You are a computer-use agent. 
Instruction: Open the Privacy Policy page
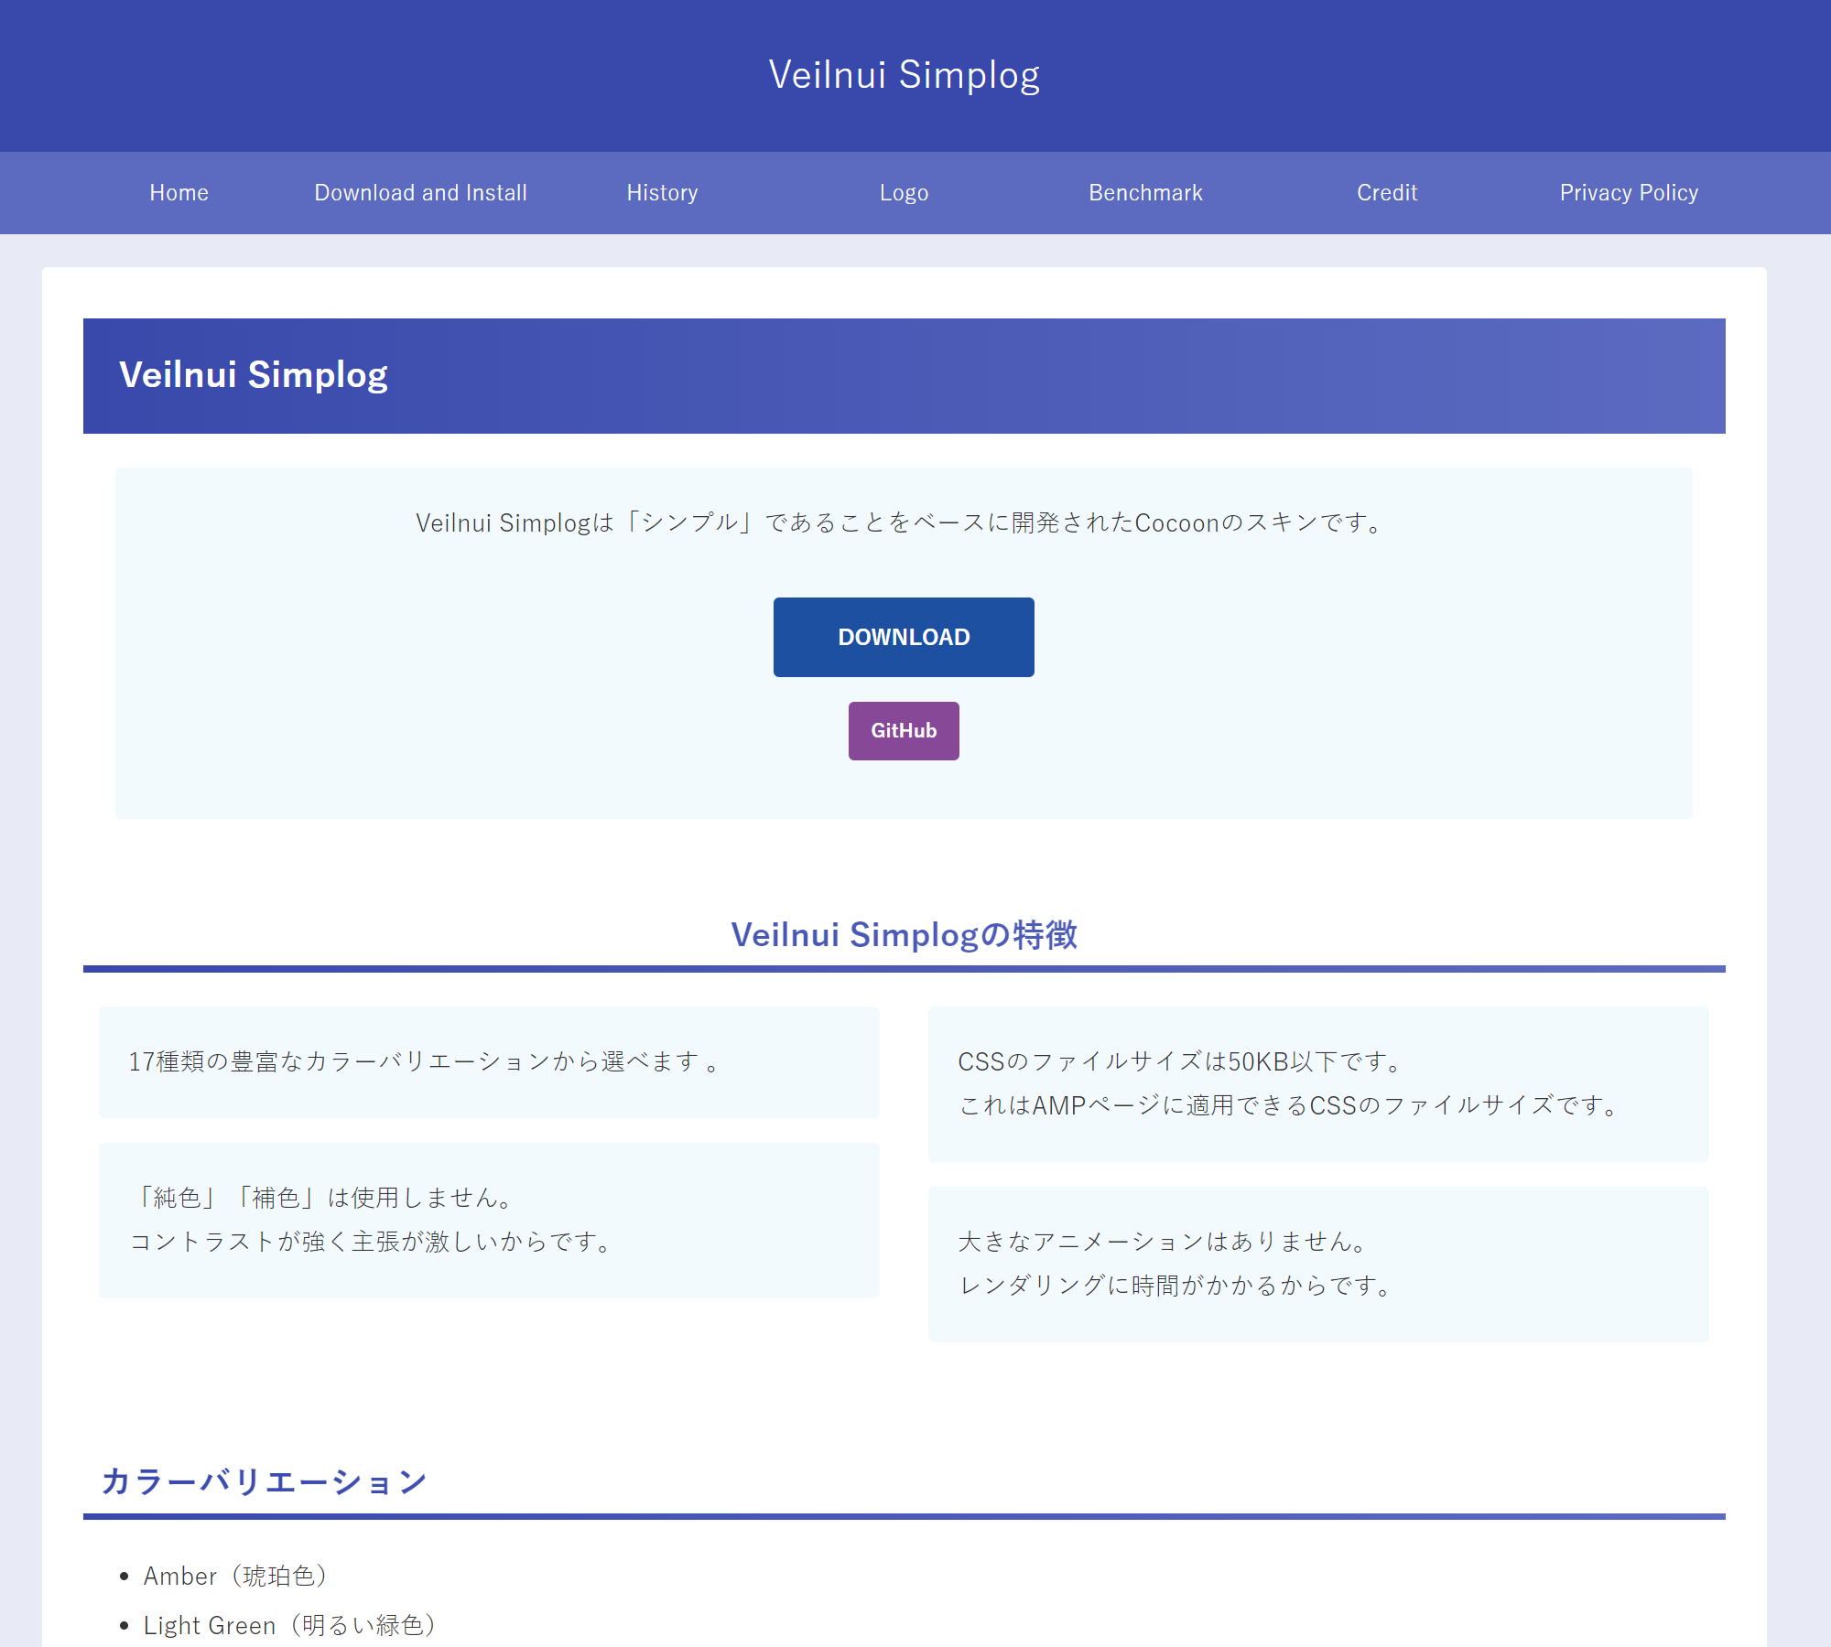click(1630, 193)
